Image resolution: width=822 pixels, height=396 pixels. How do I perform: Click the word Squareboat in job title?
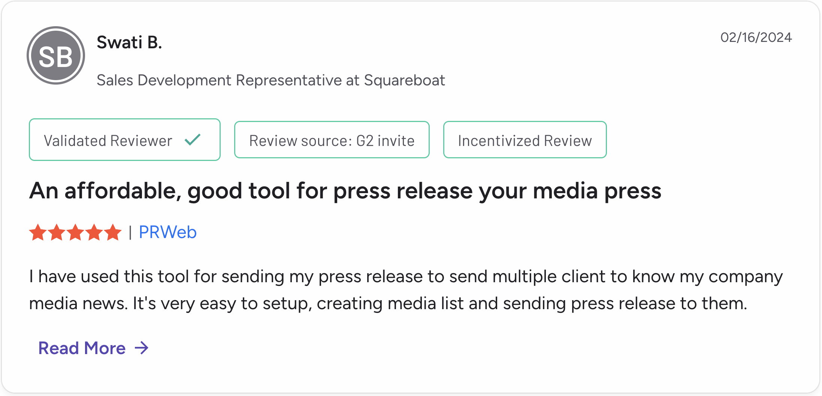[x=405, y=80]
